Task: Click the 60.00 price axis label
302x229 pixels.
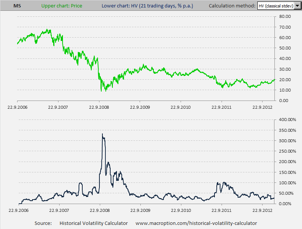Action: coord(285,38)
